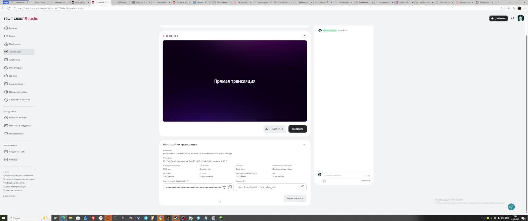This screenshot has width=528, height=221.
Task: Open Task View on the taskbar
Action: tap(55, 218)
